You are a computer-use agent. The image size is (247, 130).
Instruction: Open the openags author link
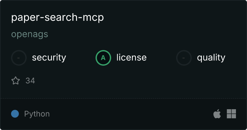coord(30,34)
